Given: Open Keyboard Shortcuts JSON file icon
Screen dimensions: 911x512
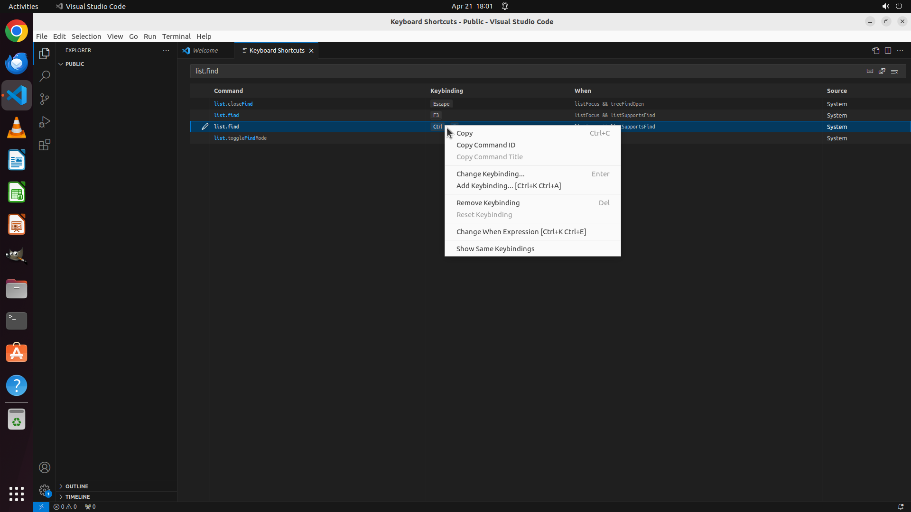Looking at the screenshot, I should click(875, 51).
